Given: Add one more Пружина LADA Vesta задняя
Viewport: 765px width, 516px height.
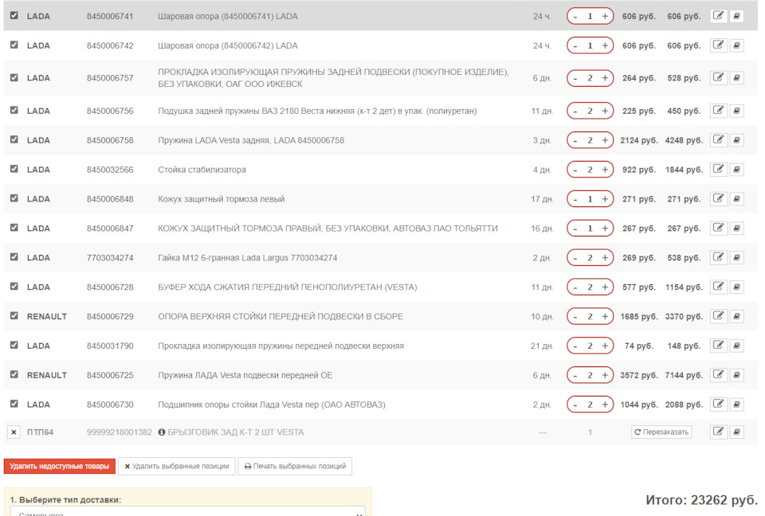Looking at the screenshot, I should point(605,140).
